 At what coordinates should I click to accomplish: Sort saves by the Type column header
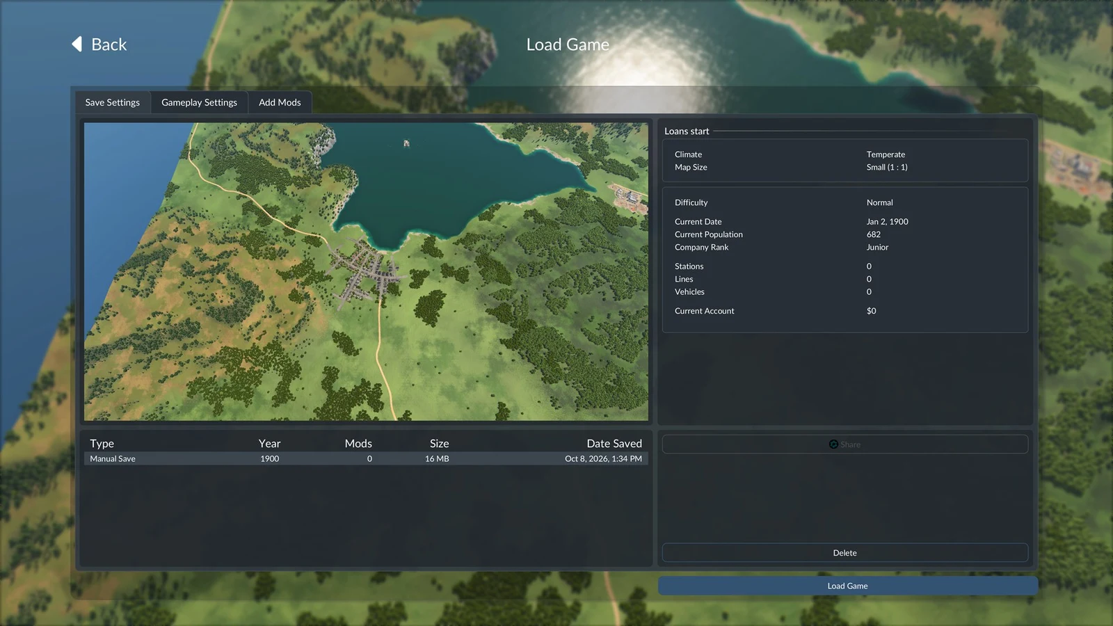102,444
